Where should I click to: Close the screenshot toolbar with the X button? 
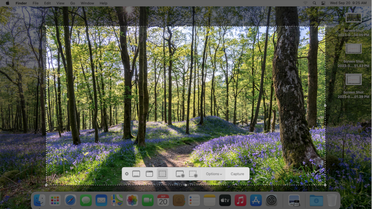(x=127, y=174)
